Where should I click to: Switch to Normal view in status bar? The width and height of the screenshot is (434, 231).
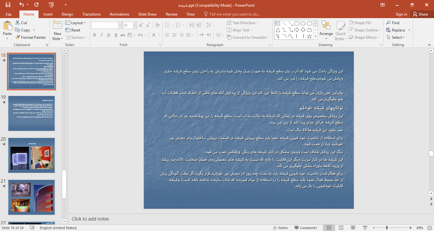pyautogui.click(x=329, y=228)
